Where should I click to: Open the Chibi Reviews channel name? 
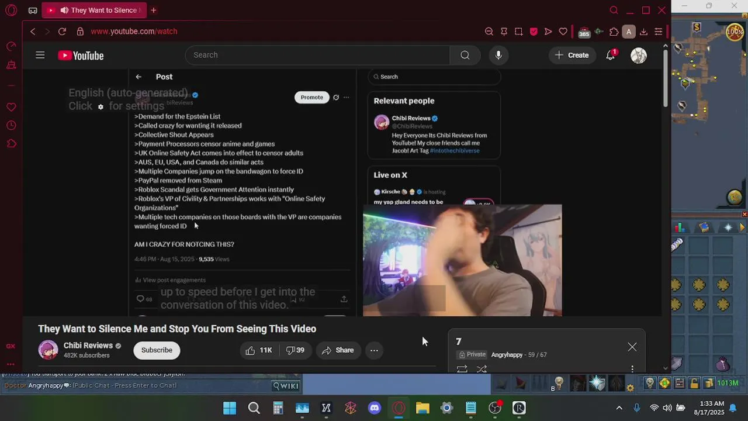(88, 346)
